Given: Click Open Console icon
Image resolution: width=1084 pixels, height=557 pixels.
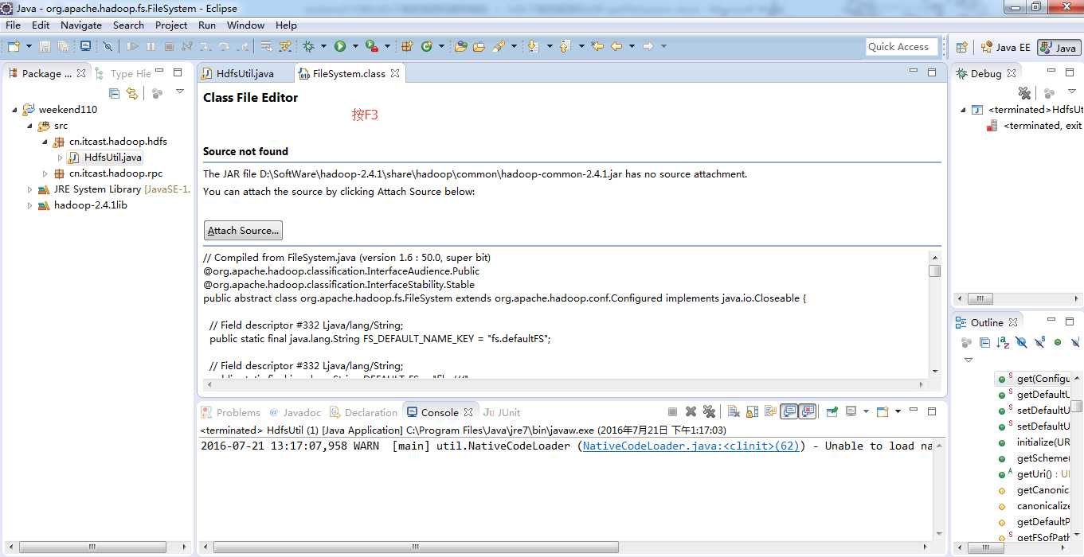Looking at the screenshot, I should pos(882,411).
